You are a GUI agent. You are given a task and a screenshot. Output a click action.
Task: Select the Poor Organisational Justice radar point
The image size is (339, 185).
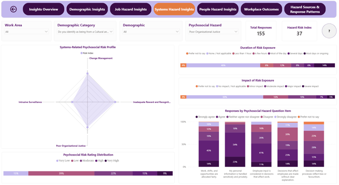pyautogui.click(x=88, y=127)
